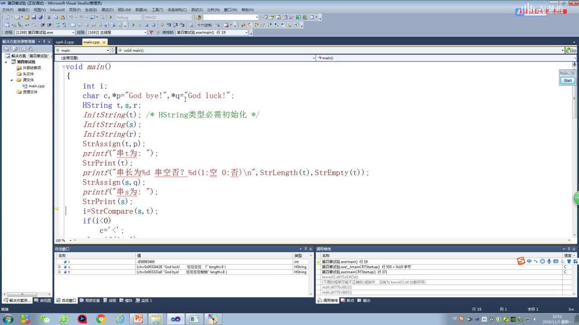579x325 pixels.
Task: Click the Go button at navigation bar end
Action: click(572, 51)
